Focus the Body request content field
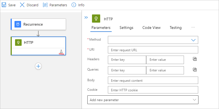This screenshot has width=219, height=109. coord(153,80)
